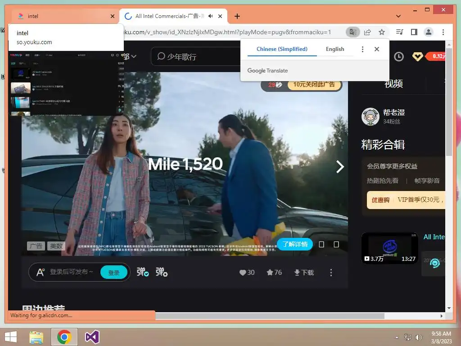Click the floating customer service headset icon

435,263
